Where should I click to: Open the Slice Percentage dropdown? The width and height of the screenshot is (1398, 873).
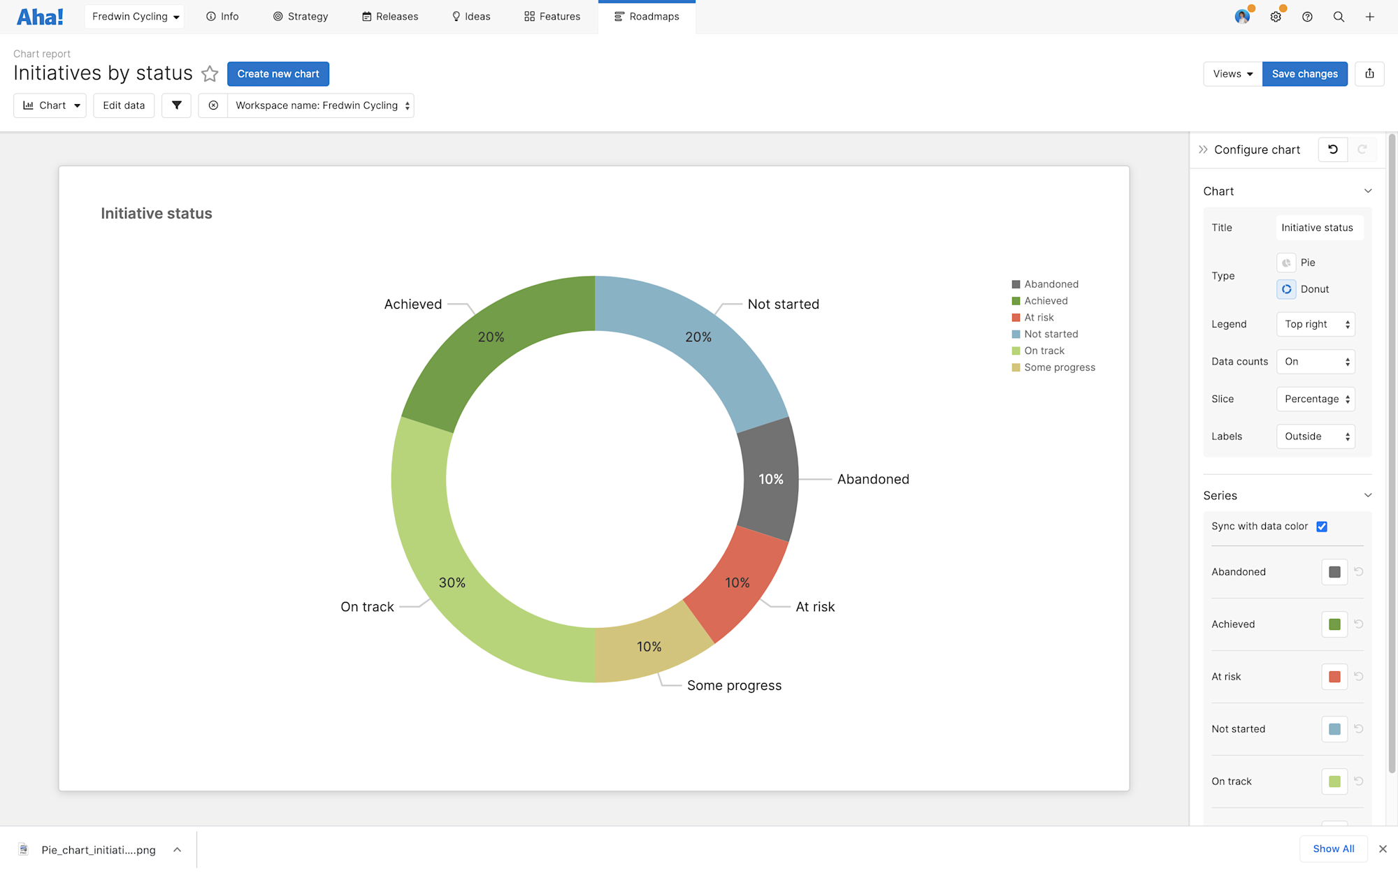point(1316,399)
